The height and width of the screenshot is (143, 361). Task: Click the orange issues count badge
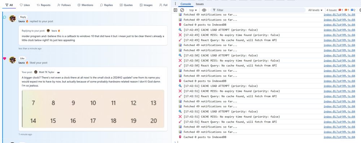(x=347, y=10)
